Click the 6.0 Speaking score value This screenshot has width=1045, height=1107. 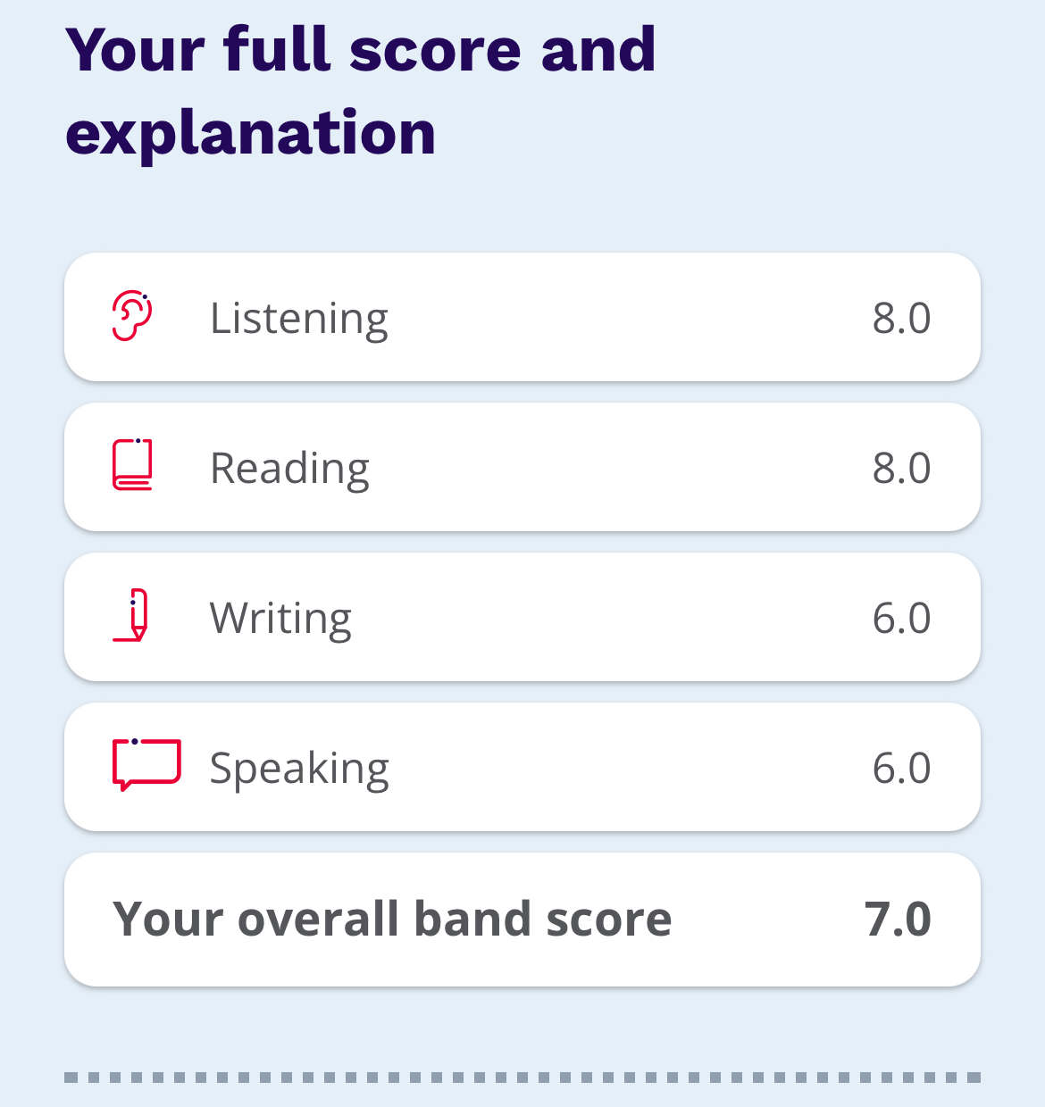pos(901,769)
